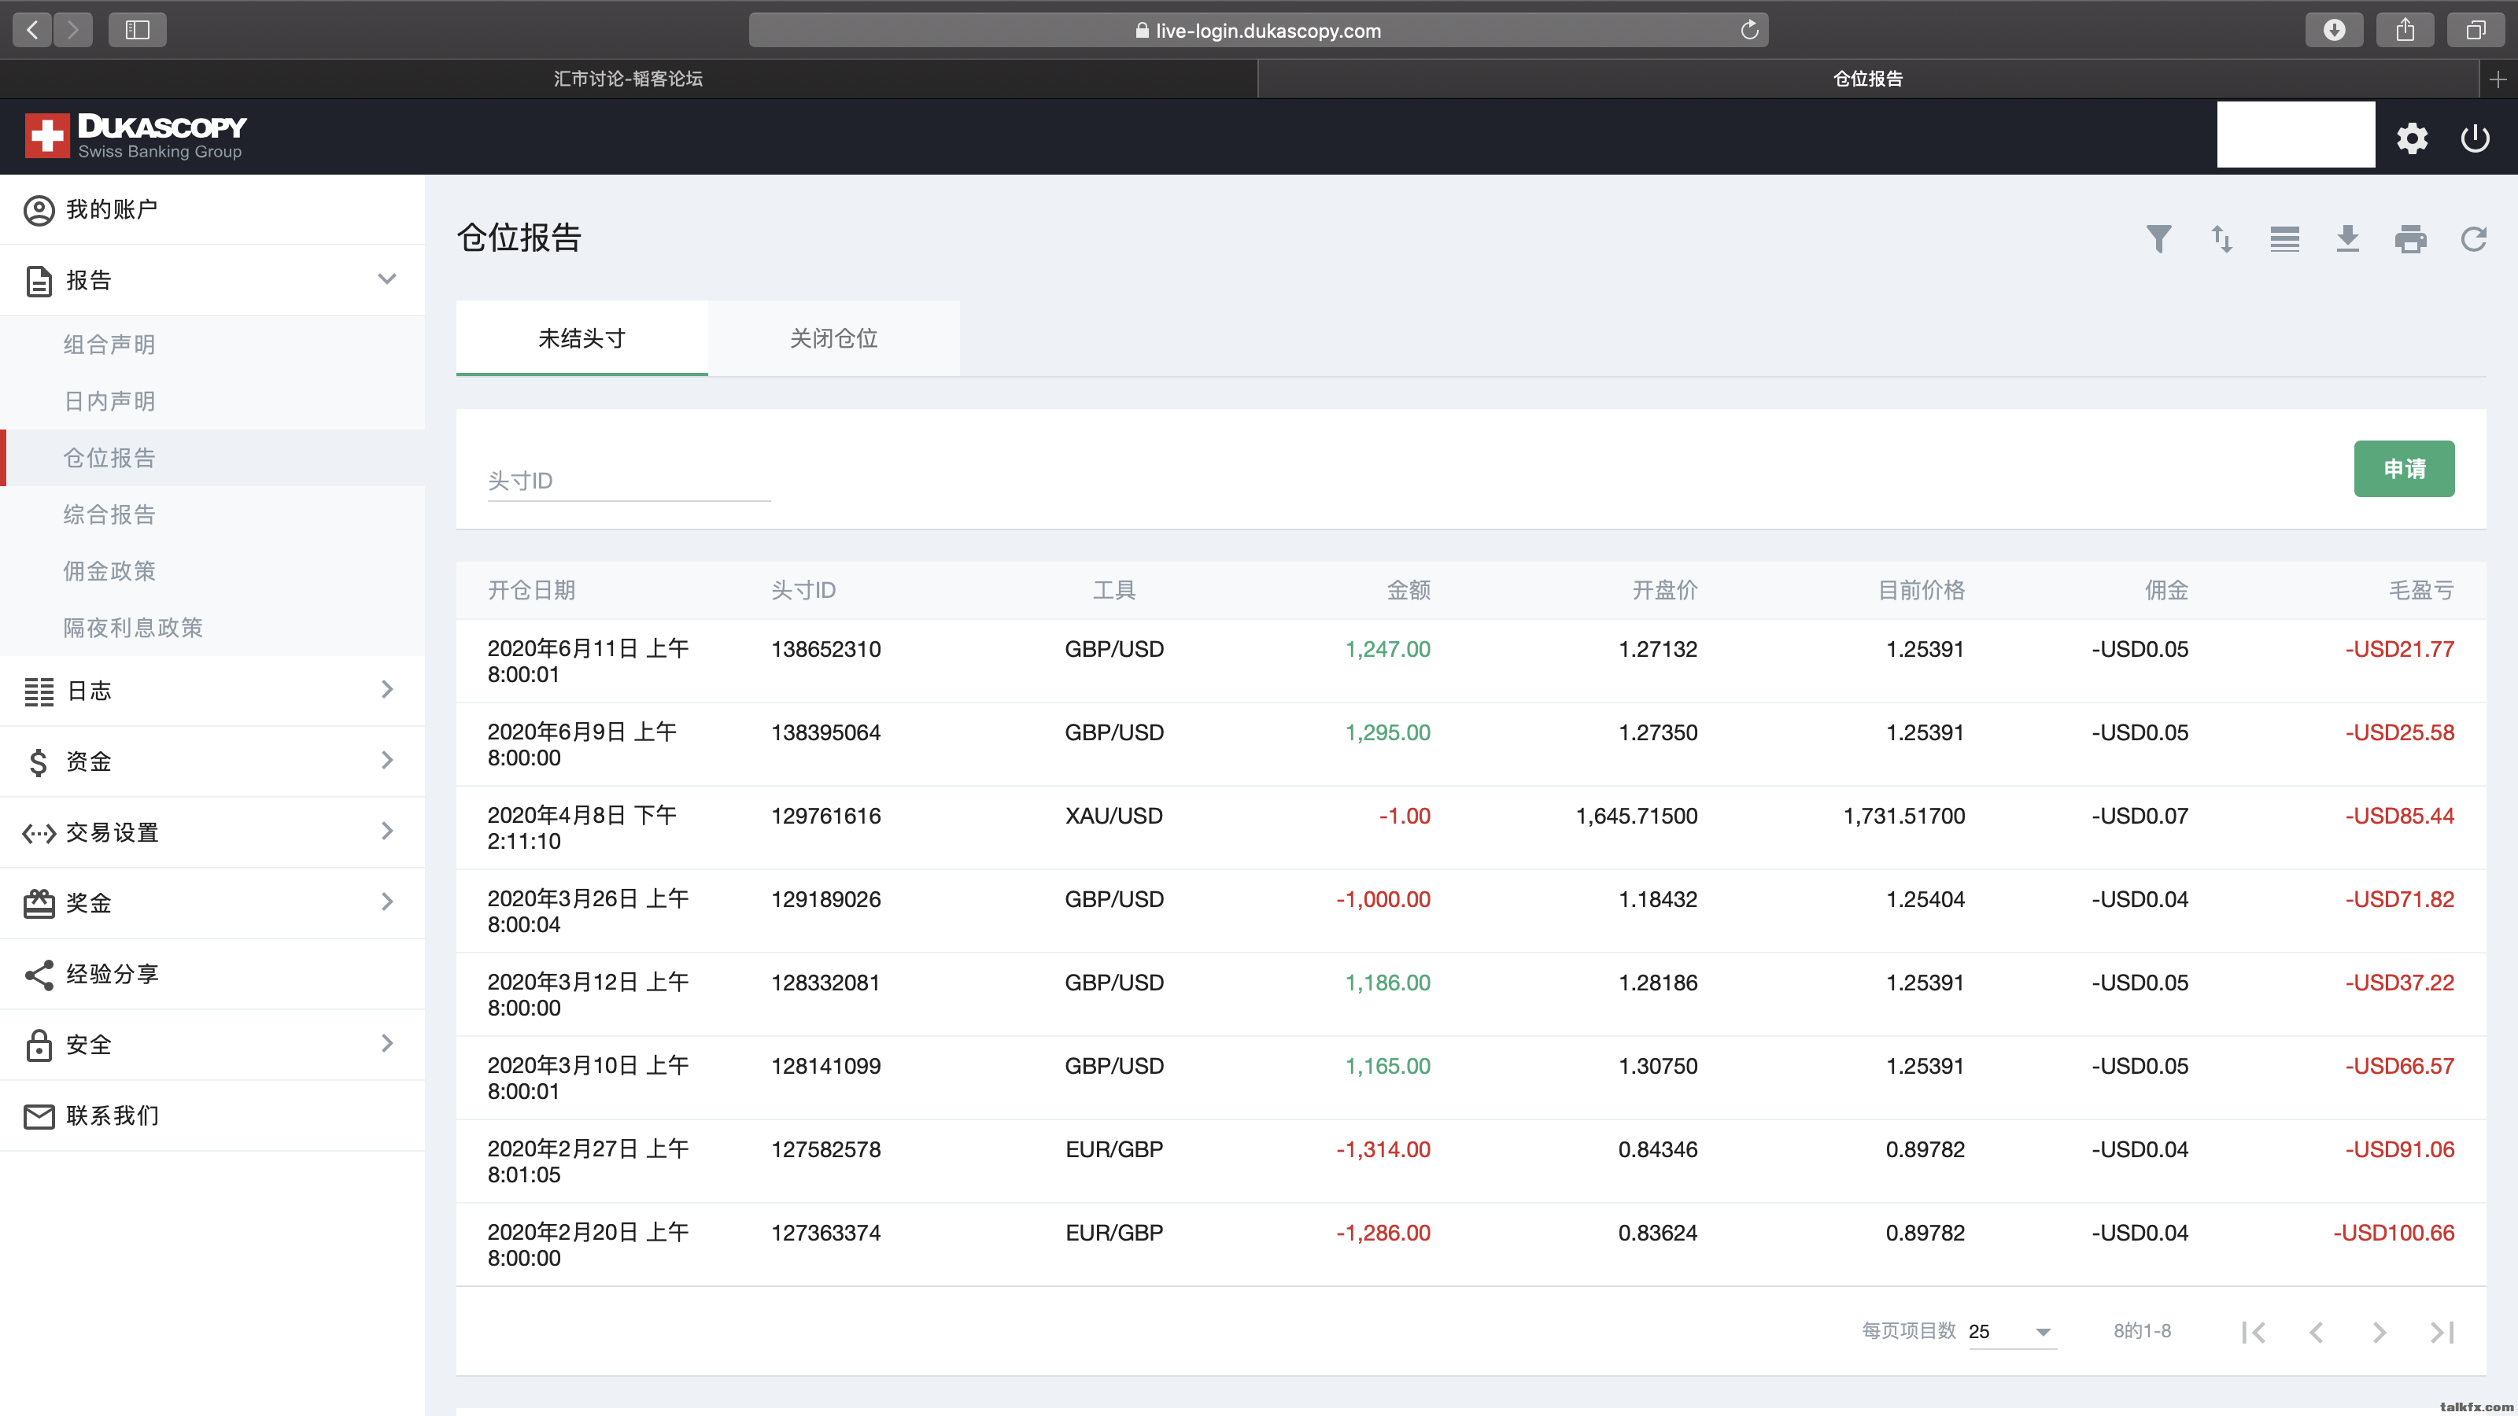Go forward with browser forward arrow
The image size is (2518, 1416).
(72, 29)
